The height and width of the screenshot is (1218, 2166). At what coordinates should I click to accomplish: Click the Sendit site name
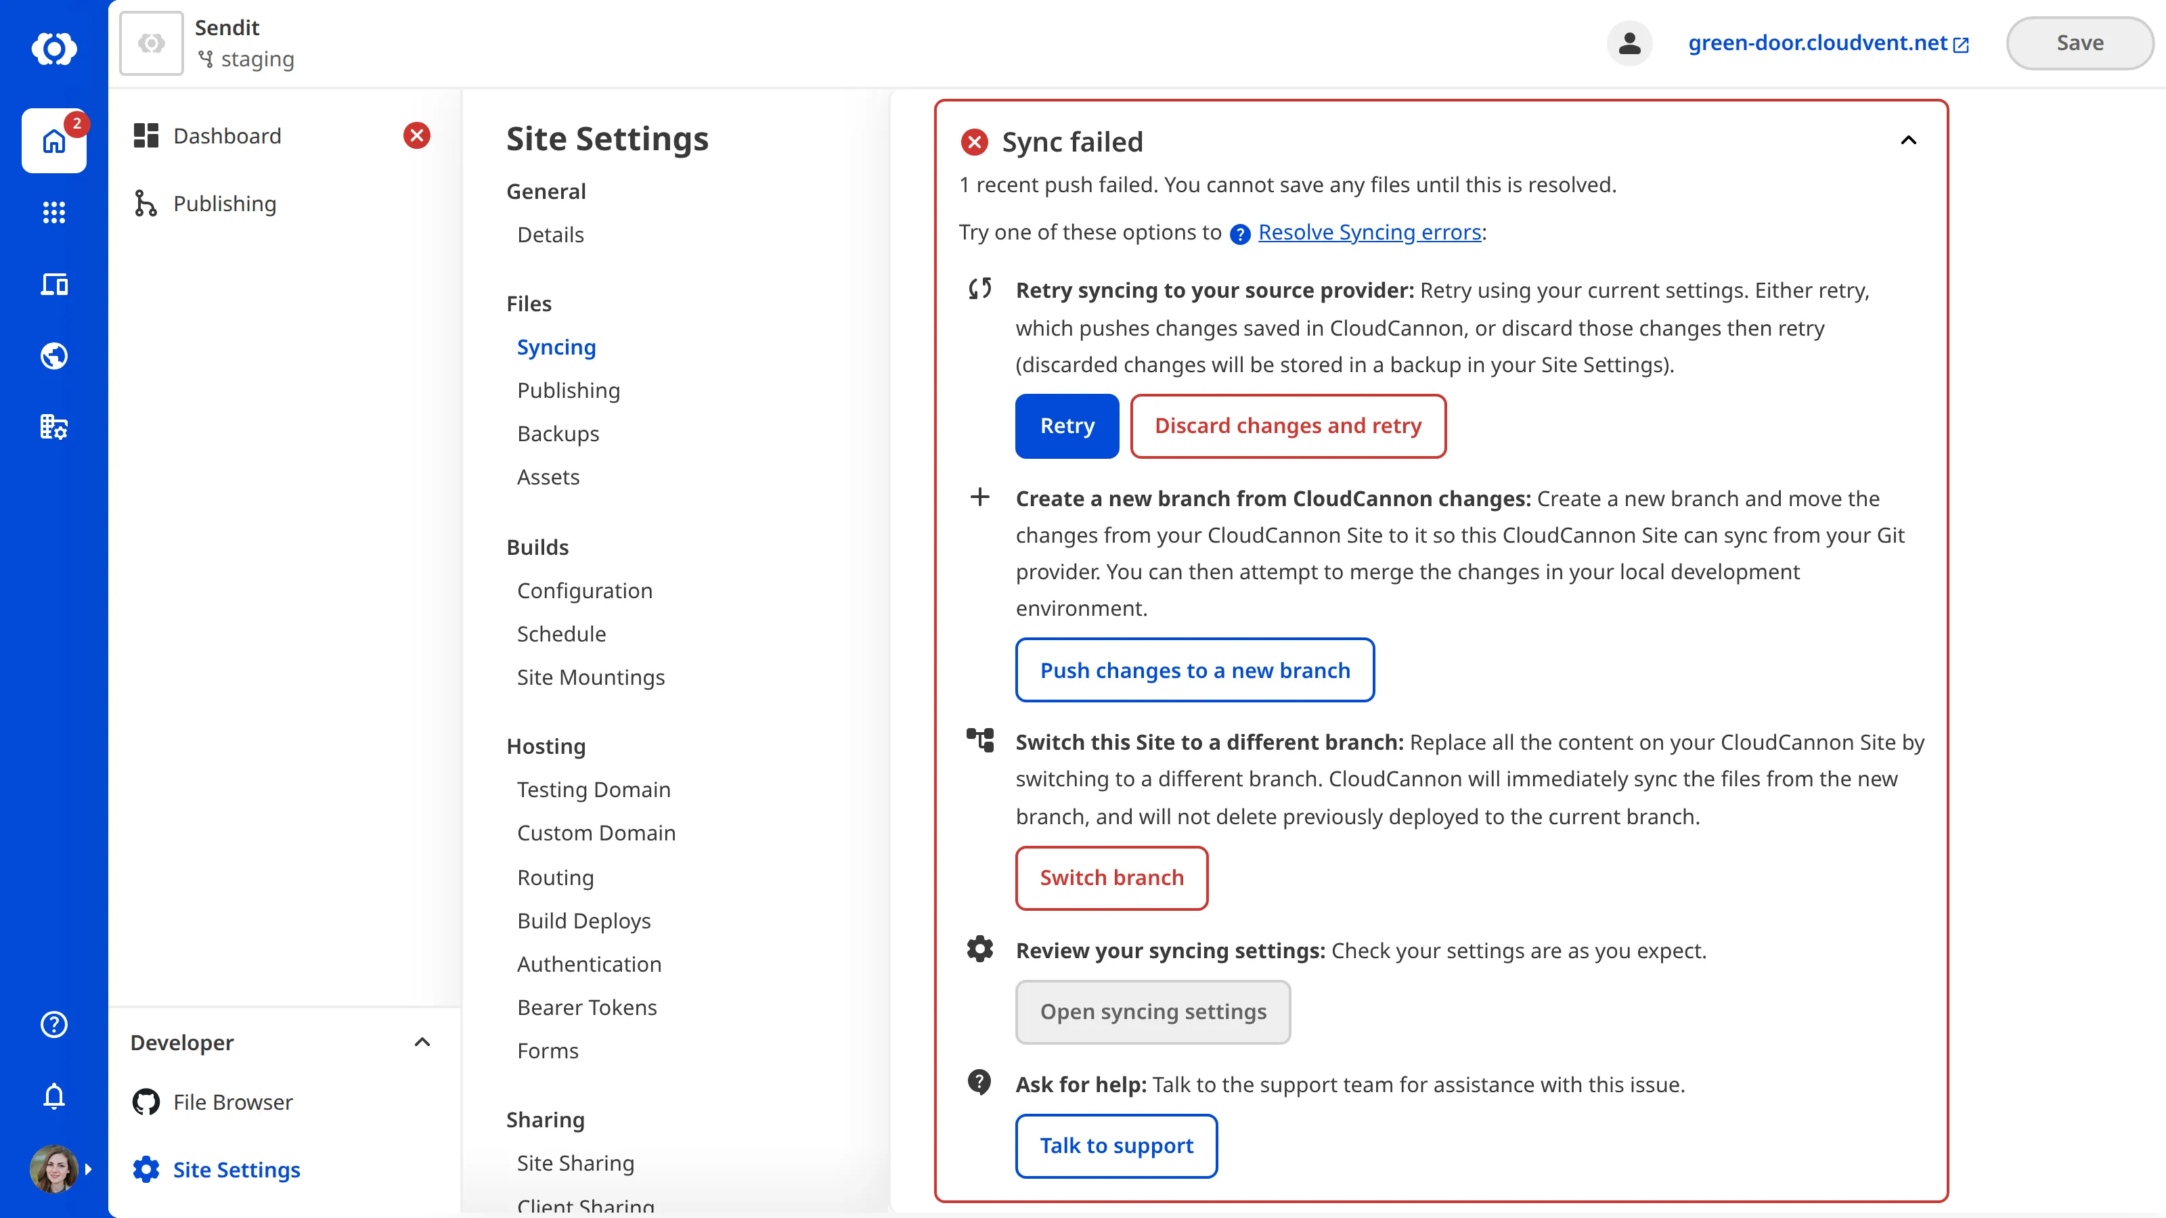[x=227, y=28]
